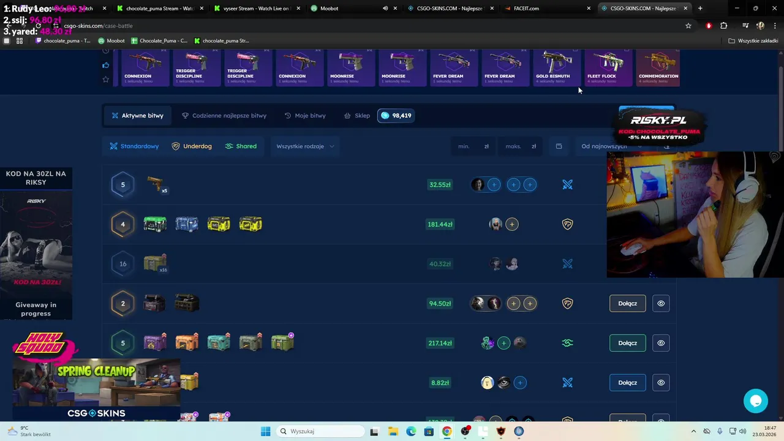This screenshot has width=784, height=441.
Task: Click the 32.55zł battle price
Action: [x=440, y=184]
